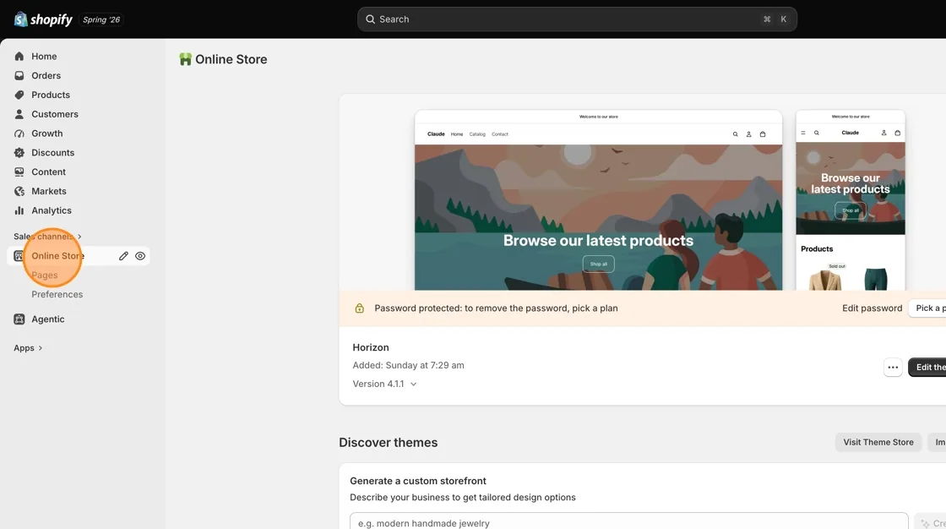Viewport: 946px width, 529px height.
Task: Click the Markets globe icon
Action: pyautogui.click(x=19, y=192)
